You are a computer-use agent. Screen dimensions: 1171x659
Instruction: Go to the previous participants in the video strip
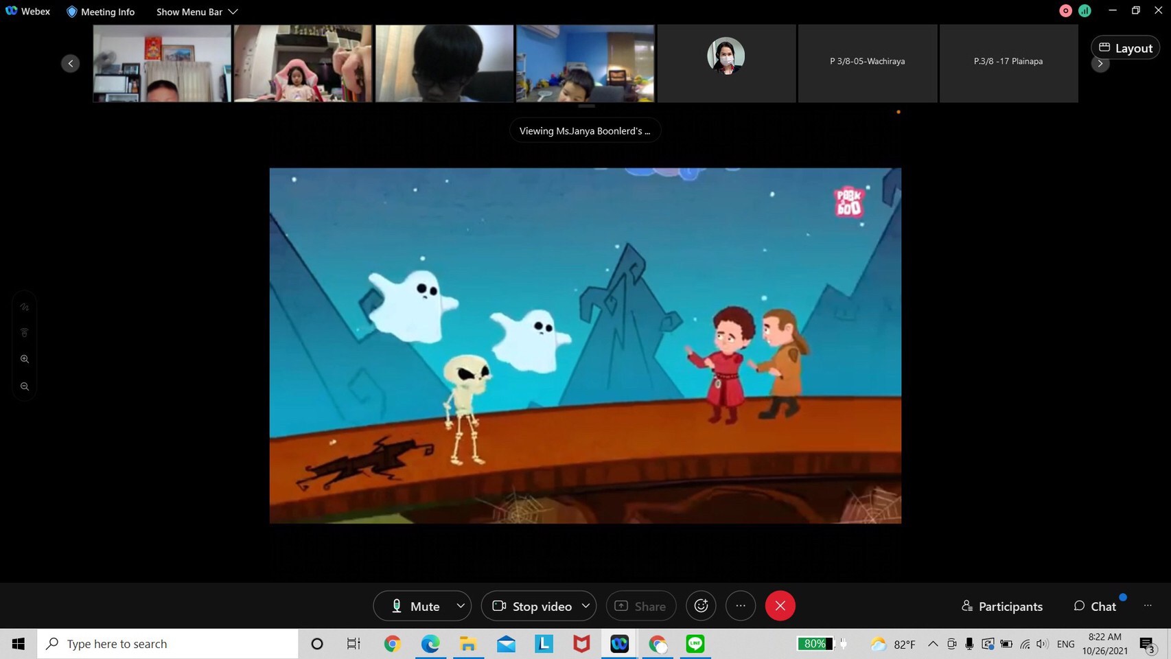coord(70,63)
